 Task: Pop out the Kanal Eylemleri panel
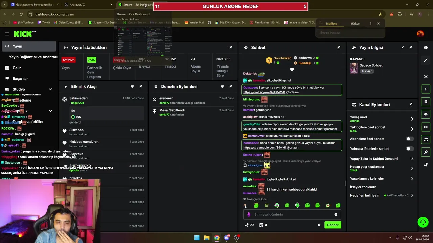[410, 105]
